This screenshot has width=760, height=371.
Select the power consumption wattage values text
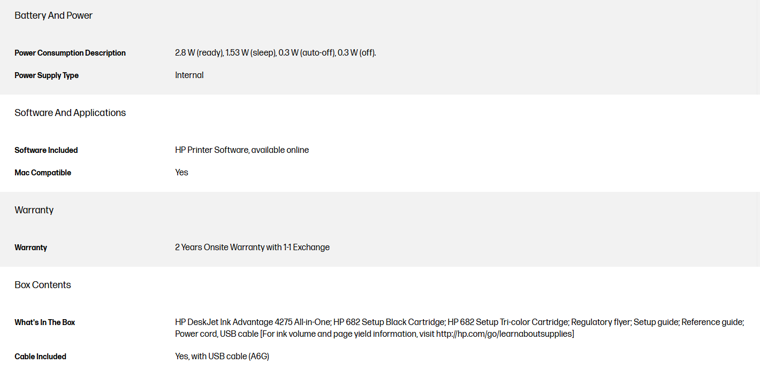point(275,53)
